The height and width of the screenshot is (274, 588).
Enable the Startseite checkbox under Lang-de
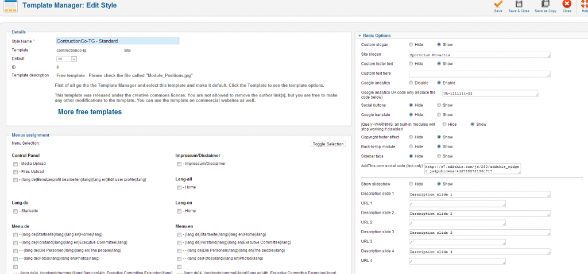tap(14, 211)
